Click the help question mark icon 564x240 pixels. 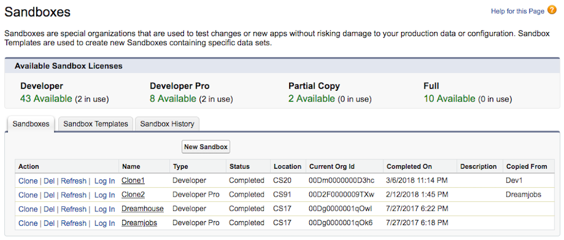tap(552, 10)
